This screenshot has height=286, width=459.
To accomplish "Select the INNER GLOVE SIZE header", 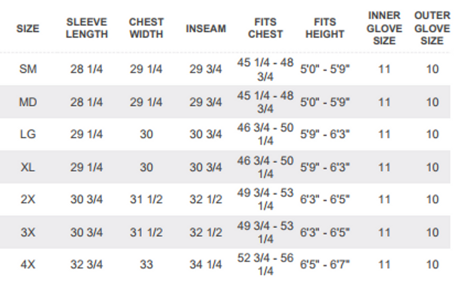I will [384, 28].
